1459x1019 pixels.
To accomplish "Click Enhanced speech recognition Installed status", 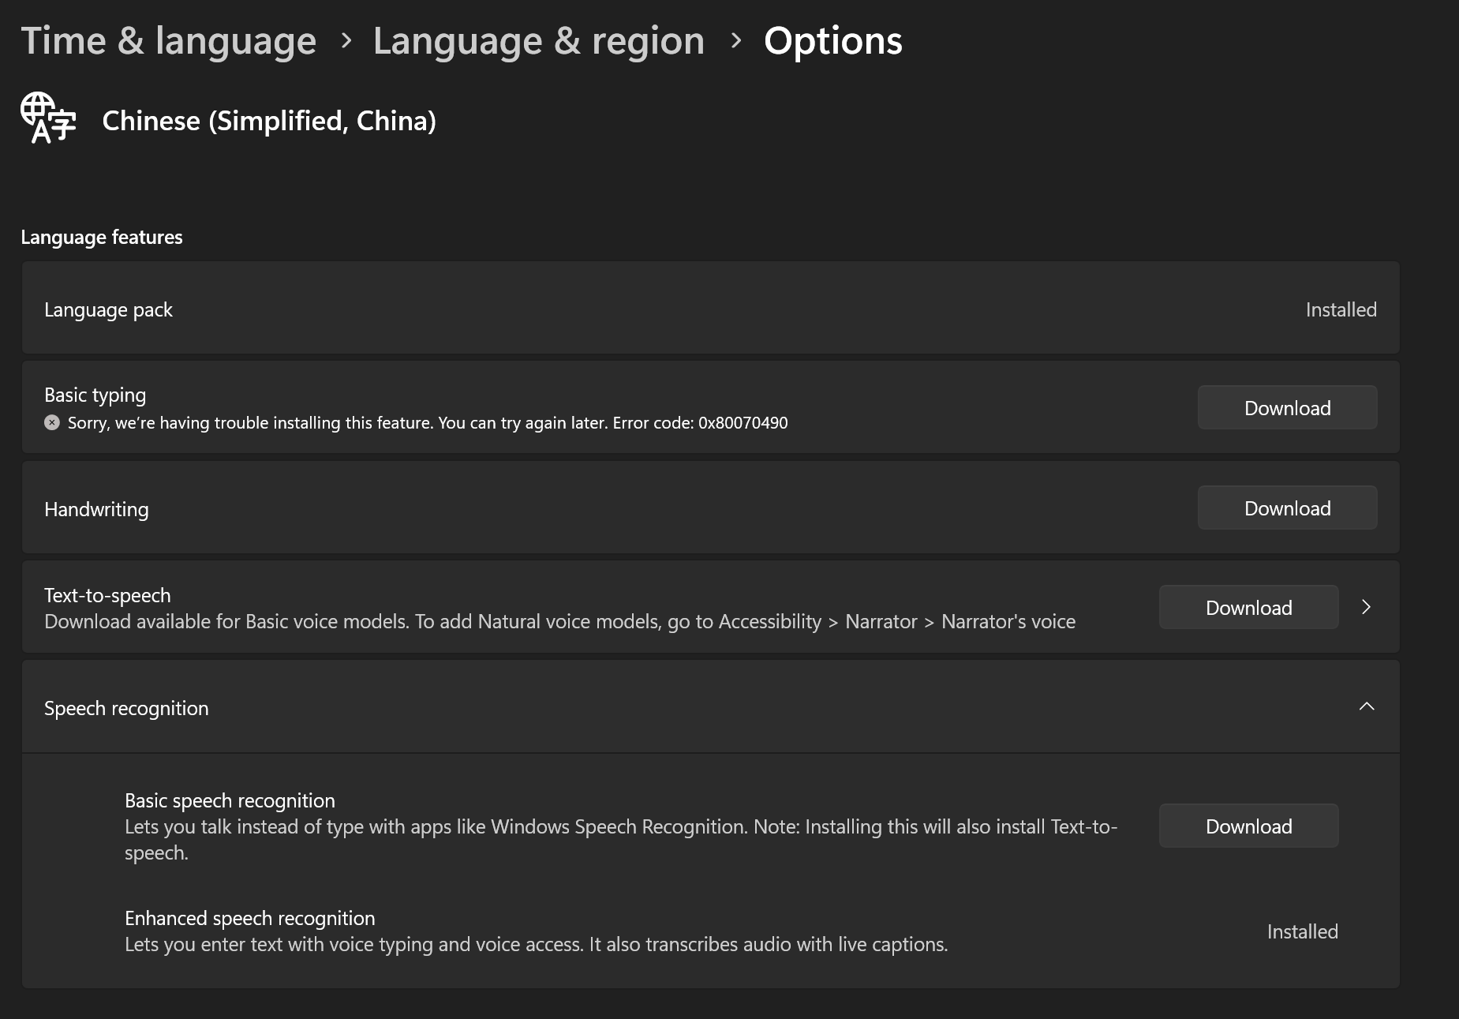I will point(1302,931).
